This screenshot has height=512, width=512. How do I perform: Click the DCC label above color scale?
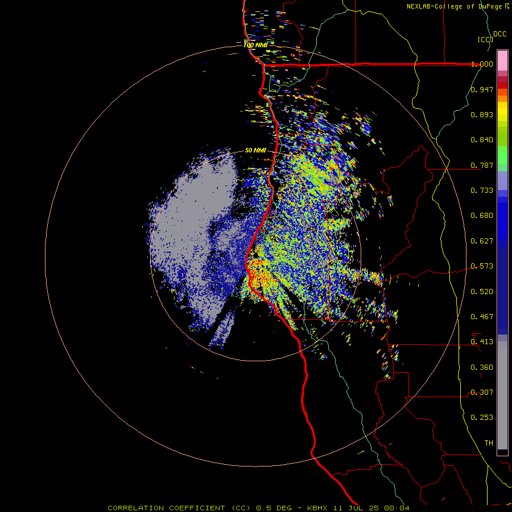(500, 34)
